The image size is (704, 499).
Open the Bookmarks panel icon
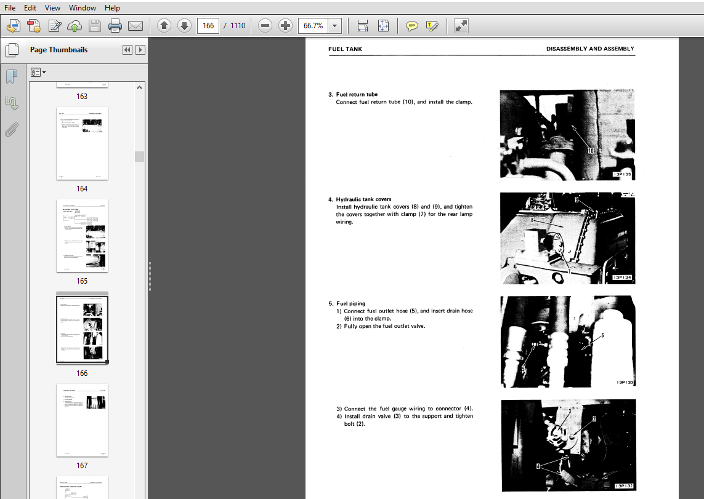point(12,77)
